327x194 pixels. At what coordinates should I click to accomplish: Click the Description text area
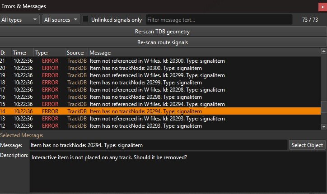(x=178, y=172)
